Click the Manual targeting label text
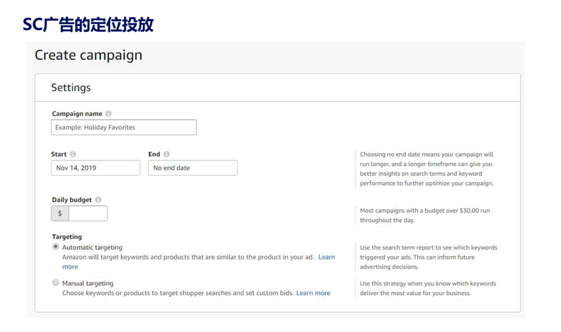The height and width of the screenshot is (332, 561). 88,283
